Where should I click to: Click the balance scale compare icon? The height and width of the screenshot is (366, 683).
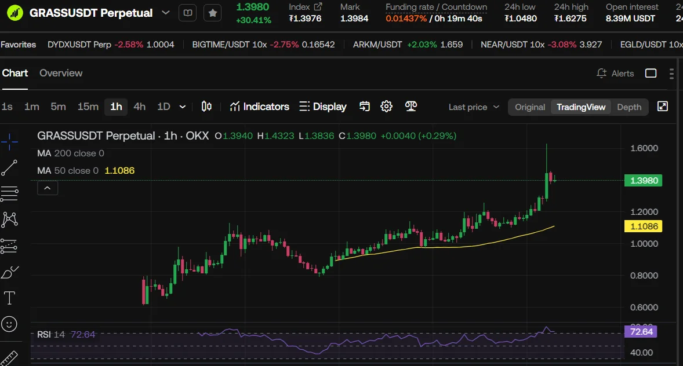click(410, 106)
